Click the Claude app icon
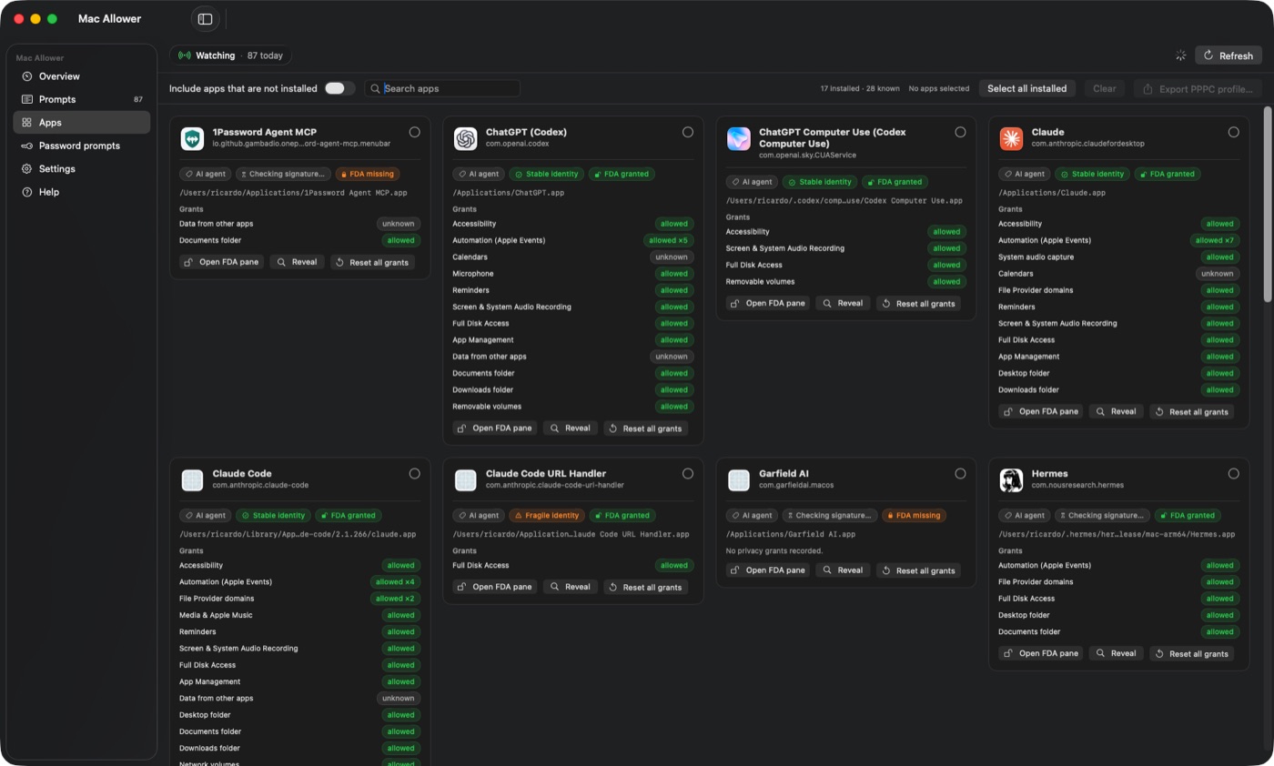Screen dimensions: 1274x766 (1011, 138)
